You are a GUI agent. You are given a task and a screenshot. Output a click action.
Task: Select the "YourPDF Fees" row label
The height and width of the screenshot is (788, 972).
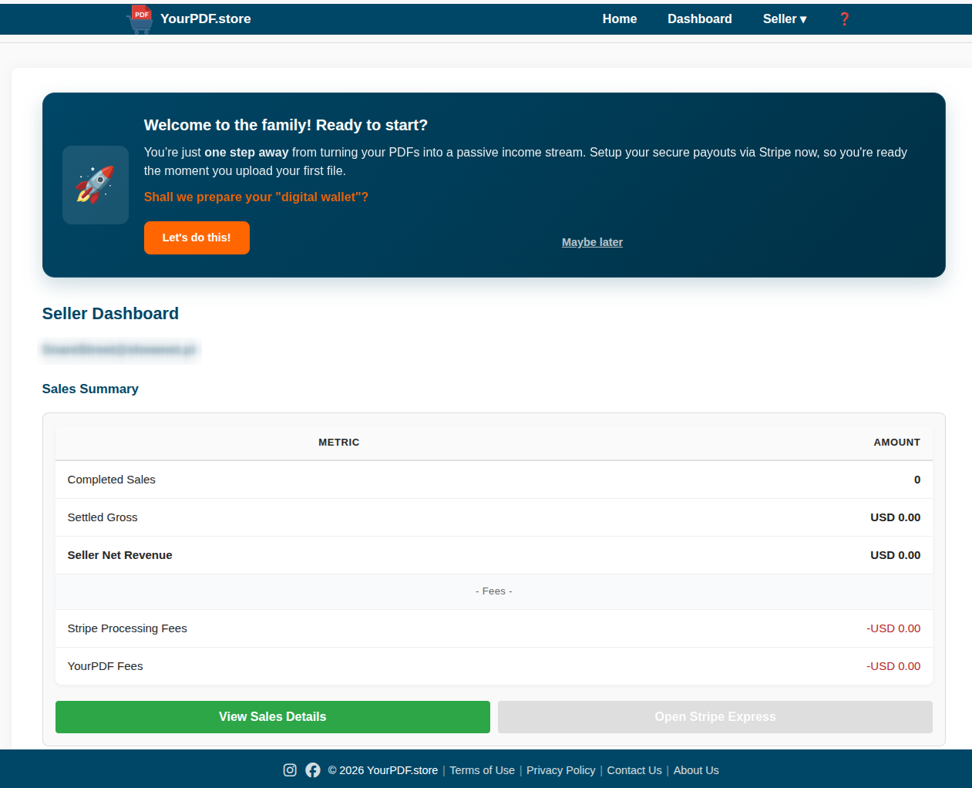click(x=106, y=666)
